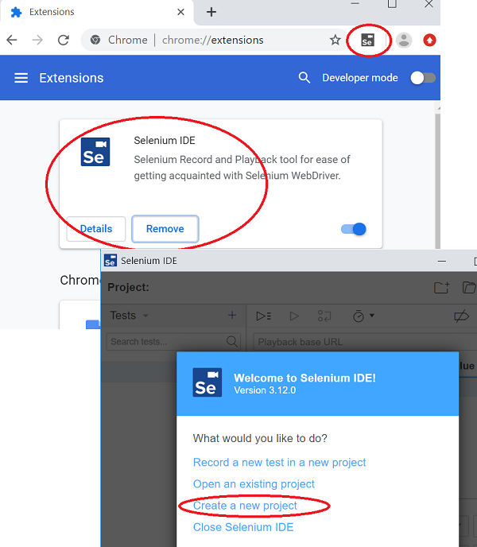This screenshot has width=477, height=547.
Task: Click the Chrome site info icon in address bar
Action: [95, 40]
